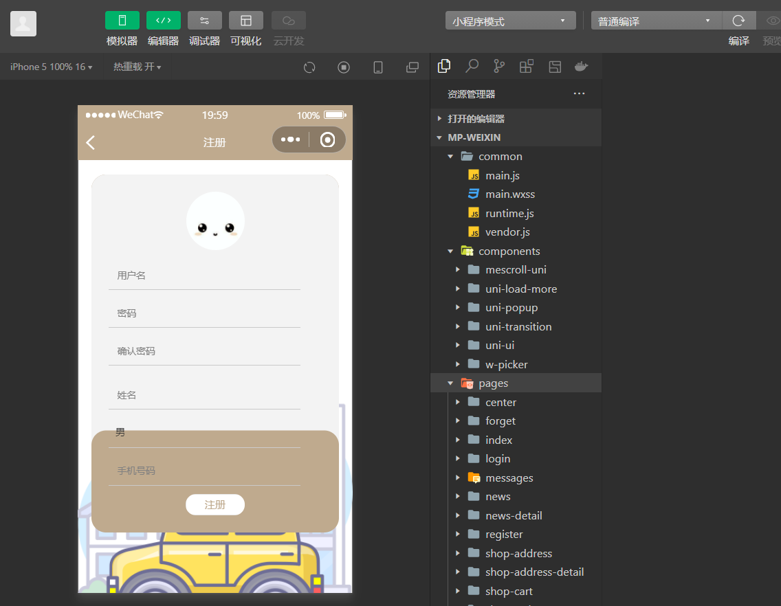Click the 注册 submit button
This screenshot has height=606, width=781.
click(x=215, y=505)
